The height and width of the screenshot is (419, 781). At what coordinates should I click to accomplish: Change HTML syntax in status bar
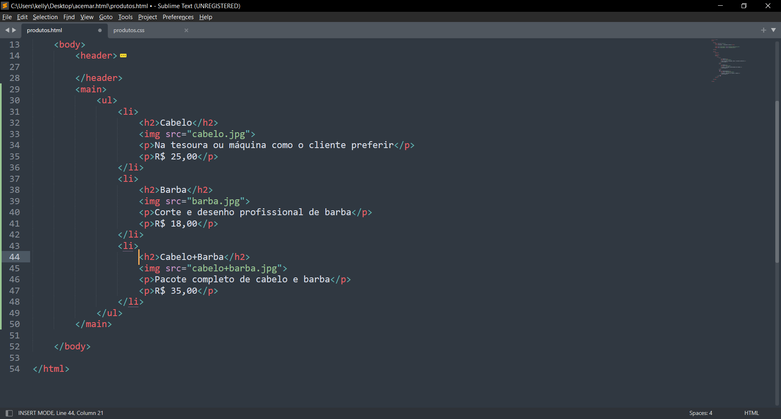pyautogui.click(x=751, y=413)
